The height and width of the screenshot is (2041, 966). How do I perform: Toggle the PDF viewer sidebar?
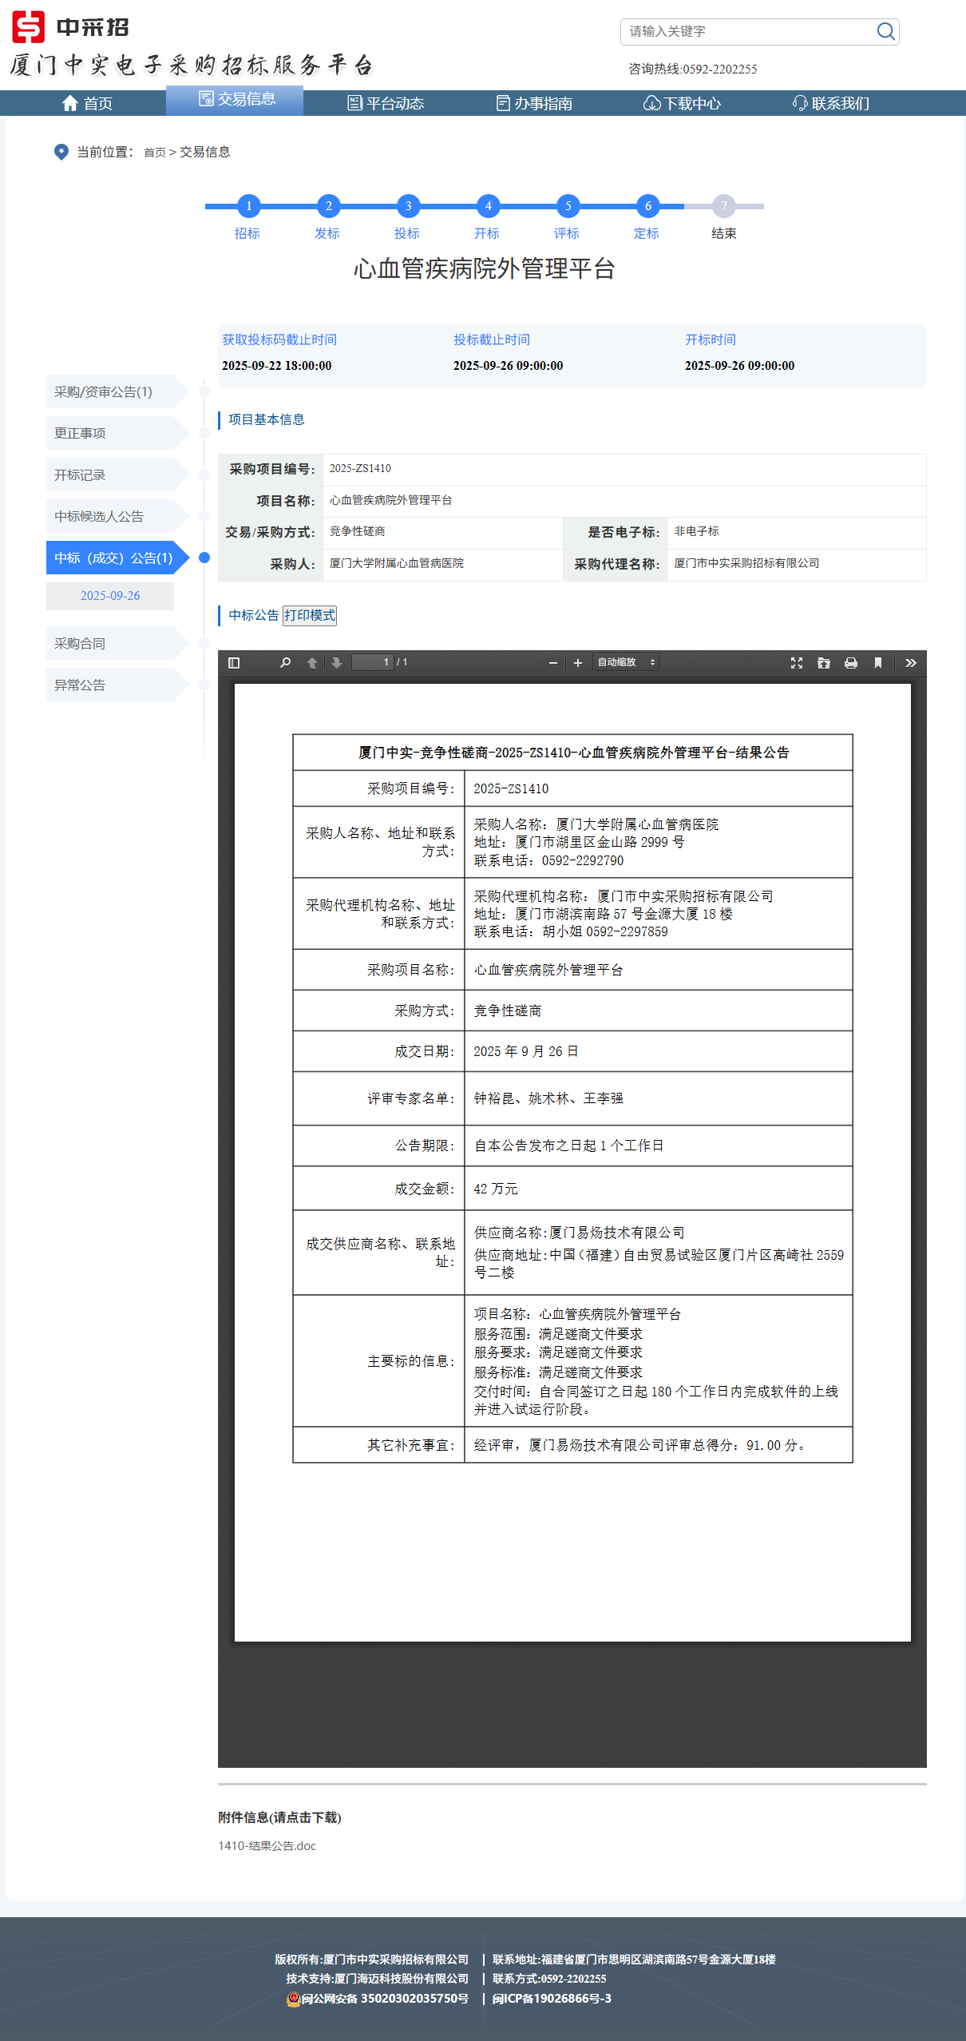click(x=234, y=662)
